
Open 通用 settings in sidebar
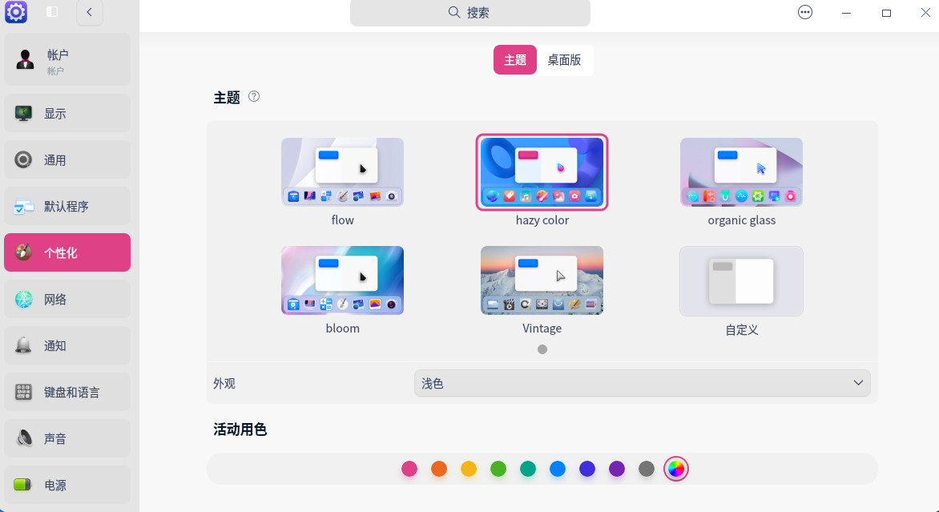click(66, 159)
